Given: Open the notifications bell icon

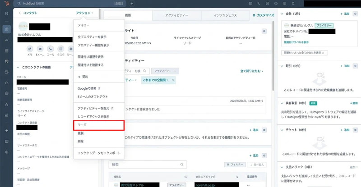Looking at the screenshot, I should point(293,4).
